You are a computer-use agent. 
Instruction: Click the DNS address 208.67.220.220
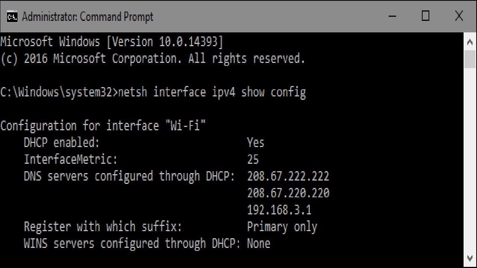[288, 193]
